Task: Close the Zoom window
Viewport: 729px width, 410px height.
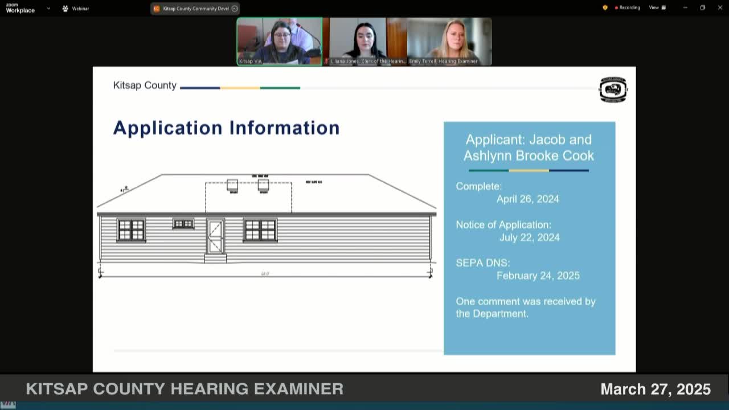Action: pos(720,8)
